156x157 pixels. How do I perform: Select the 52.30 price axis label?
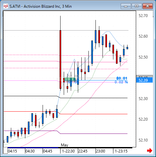click(x=143, y=99)
